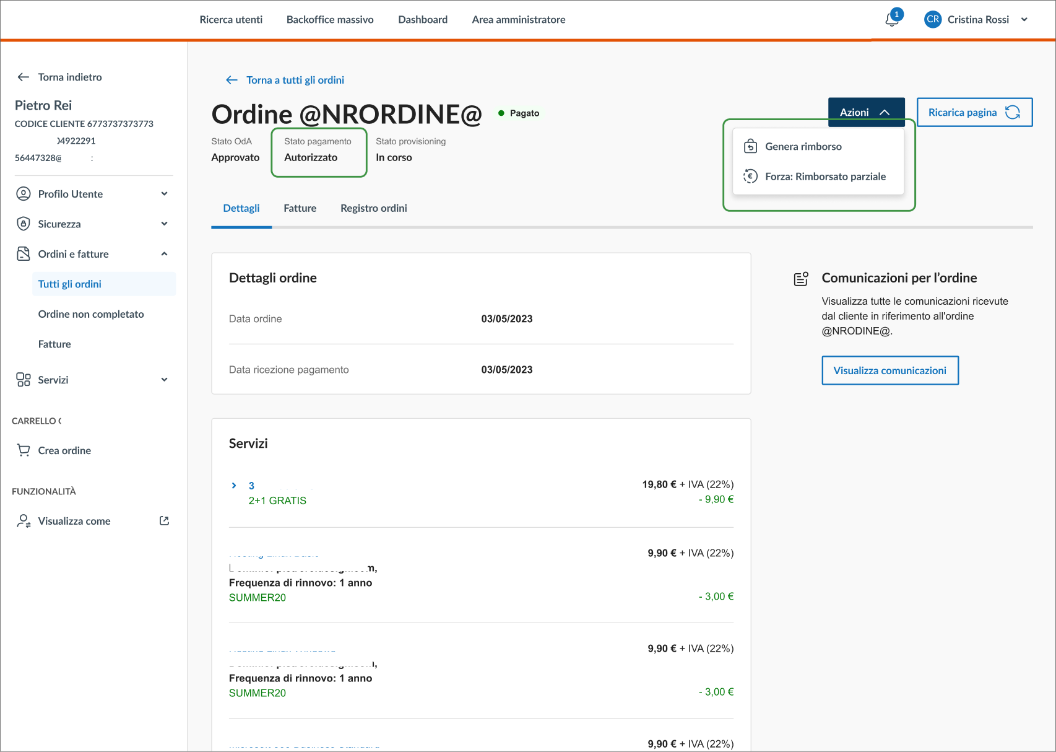Expand the Sicurezza sidebar menu

pyautogui.click(x=164, y=224)
